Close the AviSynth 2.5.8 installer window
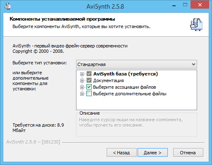The image size is (212, 165). click(200, 5)
